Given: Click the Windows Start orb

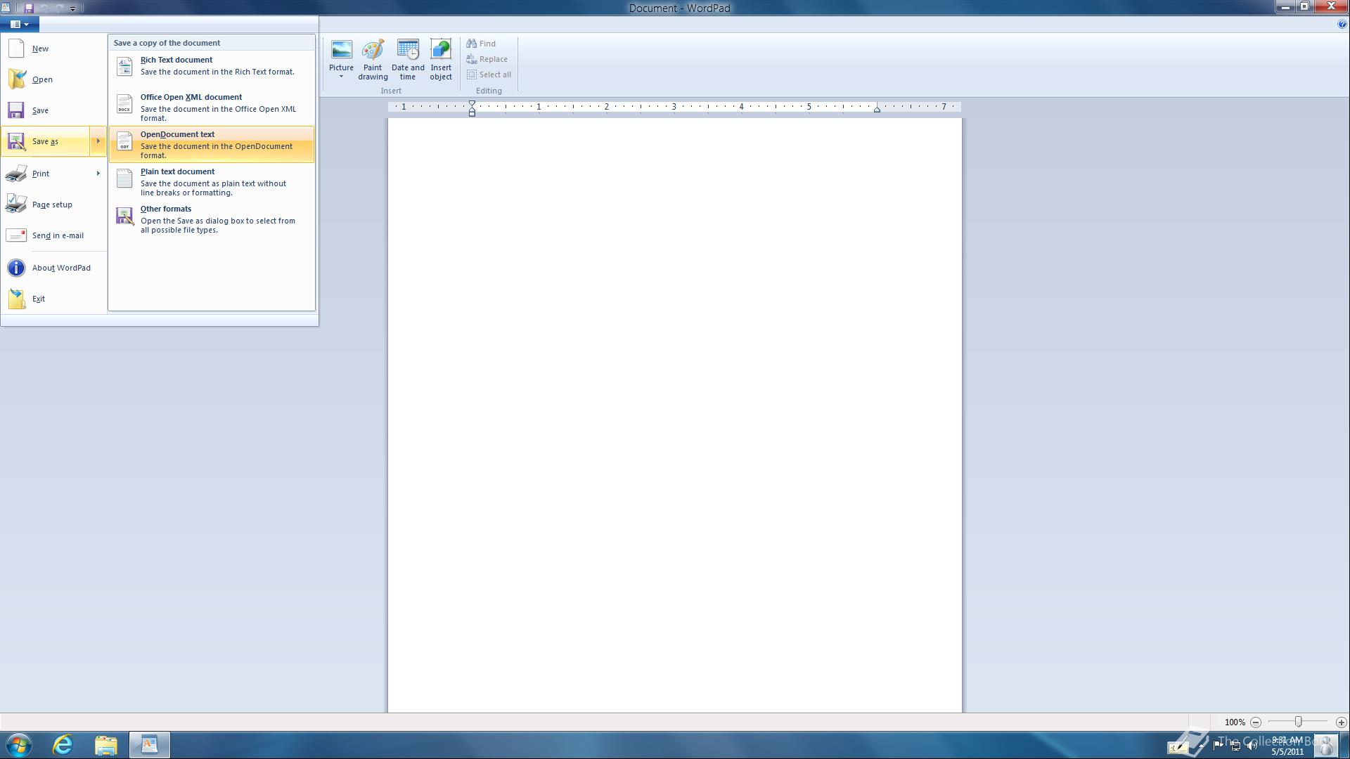Looking at the screenshot, I should tap(19, 745).
